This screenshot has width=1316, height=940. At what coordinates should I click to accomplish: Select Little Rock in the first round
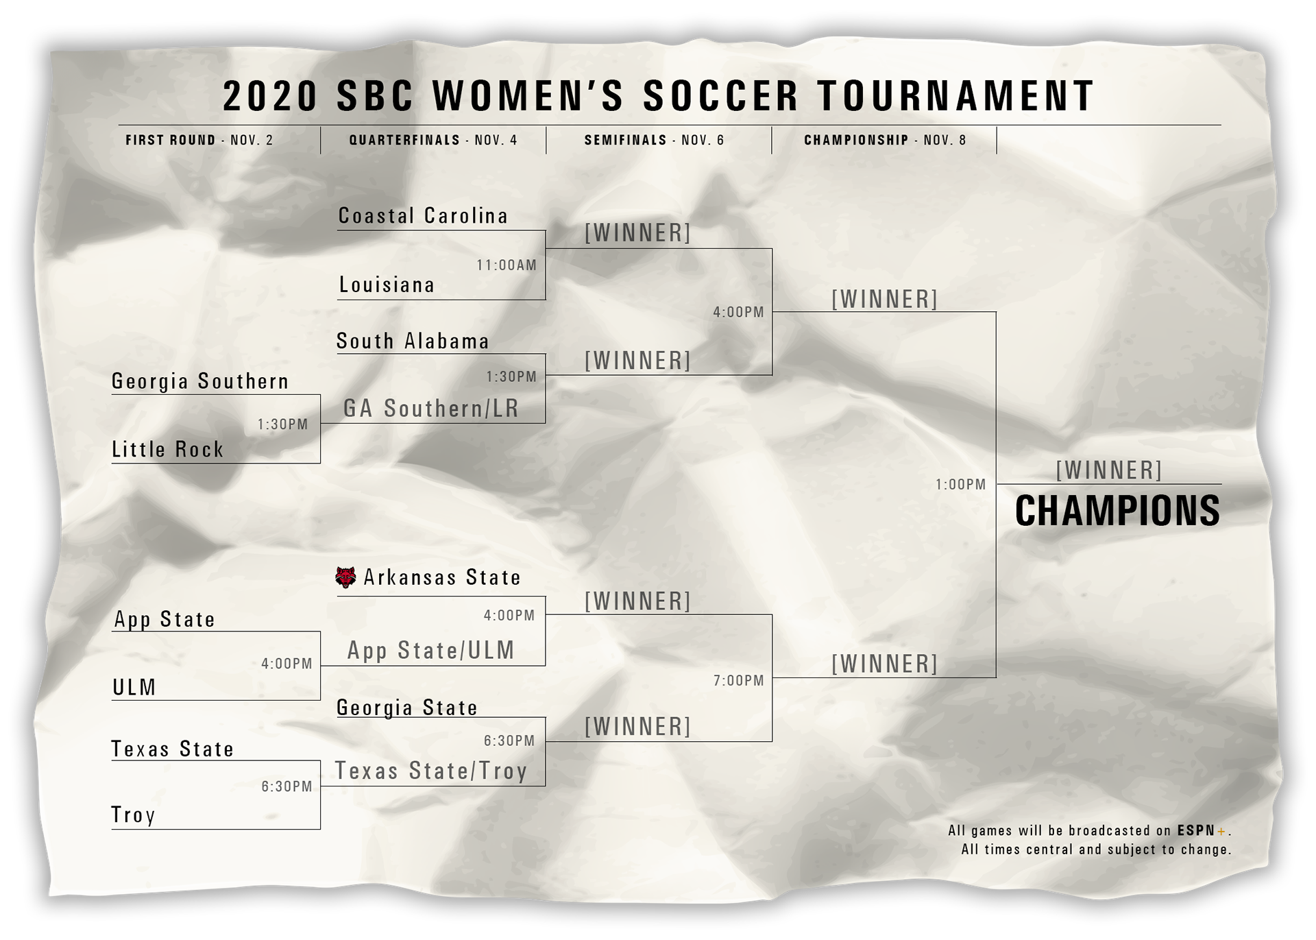(168, 450)
